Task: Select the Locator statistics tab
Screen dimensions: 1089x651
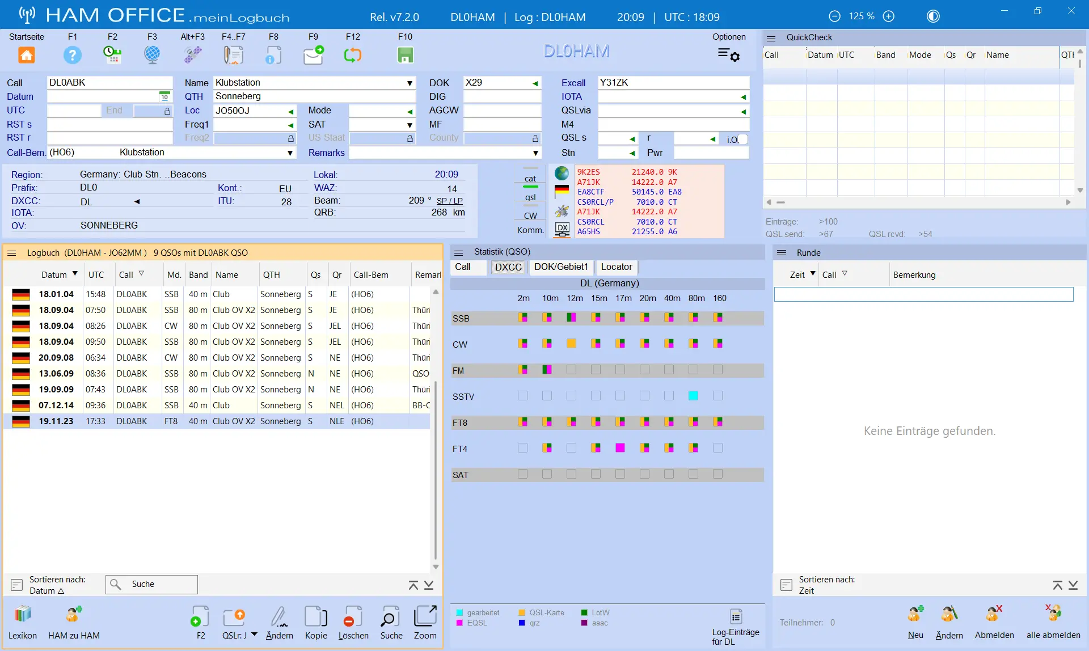Action: click(x=617, y=267)
